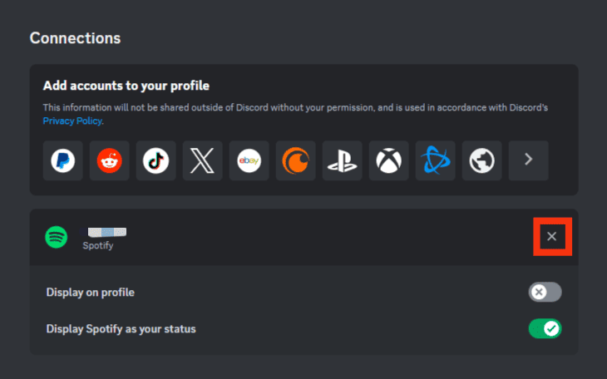Screen dimensions: 607x379
Task: Connect Crunchyroll account
Action: point(296,160)
